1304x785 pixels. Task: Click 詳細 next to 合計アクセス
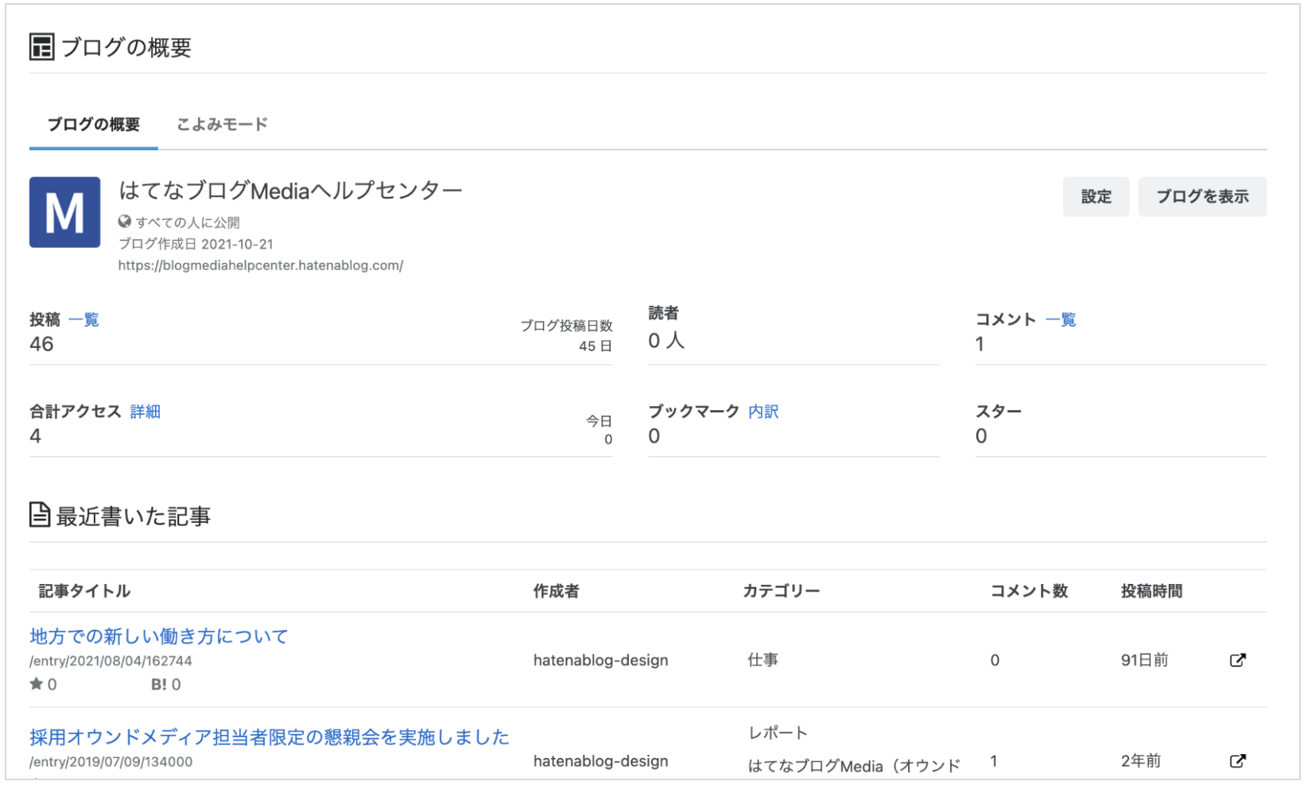tap(146, 412)
